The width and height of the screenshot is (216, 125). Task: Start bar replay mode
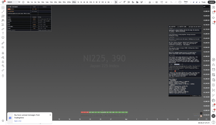[x=166, y=2]
